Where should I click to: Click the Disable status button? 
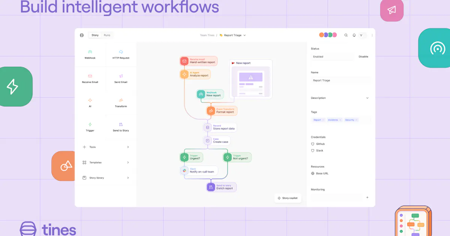point(363,57)
